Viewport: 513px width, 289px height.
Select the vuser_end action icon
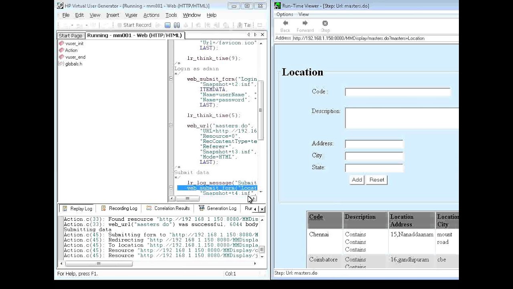61,57
